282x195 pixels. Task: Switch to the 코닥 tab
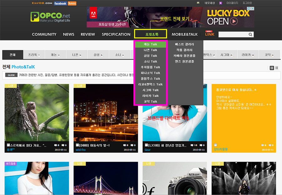tap(269, 55)
